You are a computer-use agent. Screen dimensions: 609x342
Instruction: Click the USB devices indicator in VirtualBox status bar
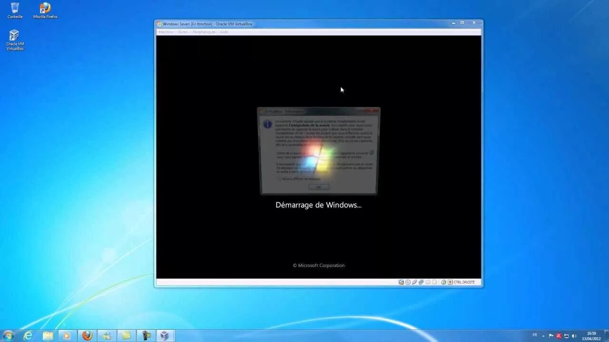414,282
